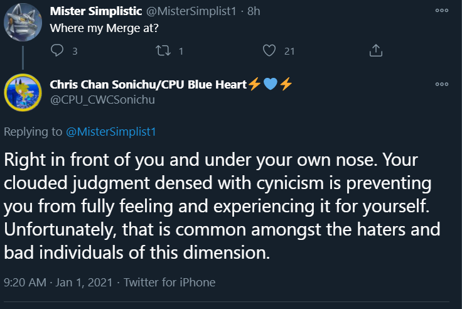Image resolution: width=462 pixels, height=309 pixels.
Task: Open more options for Mister Simplistic's tweet
Action: (x=442, y=10)
